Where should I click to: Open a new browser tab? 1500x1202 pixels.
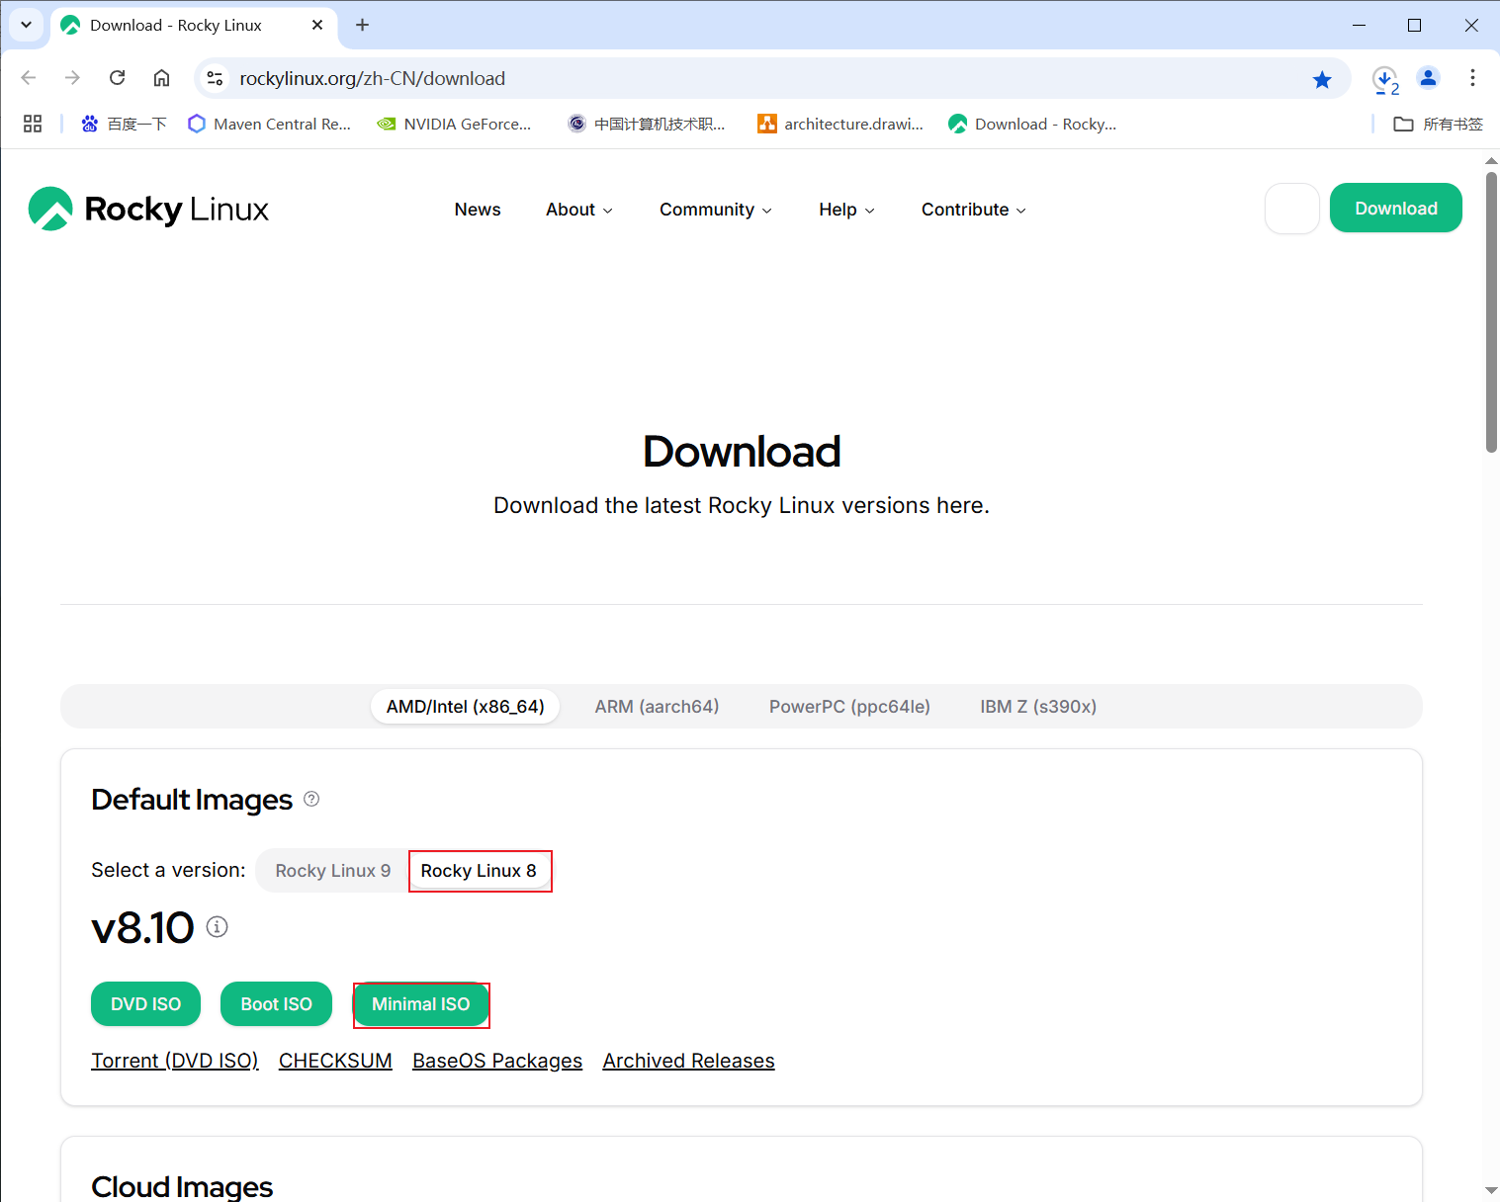pos(362,25)
